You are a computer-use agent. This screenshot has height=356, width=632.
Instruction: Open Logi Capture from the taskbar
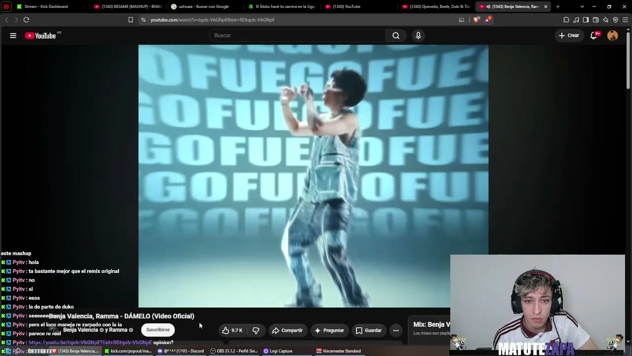[278, 351]
